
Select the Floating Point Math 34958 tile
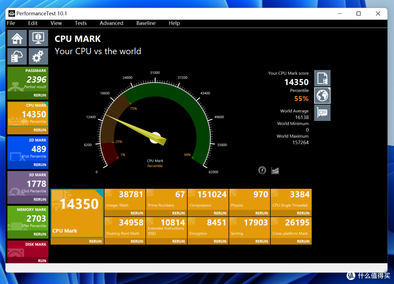click(x=125, y=227)
